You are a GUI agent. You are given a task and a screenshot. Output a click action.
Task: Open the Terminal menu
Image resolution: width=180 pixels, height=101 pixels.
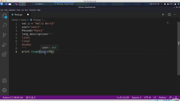[32, 10]
